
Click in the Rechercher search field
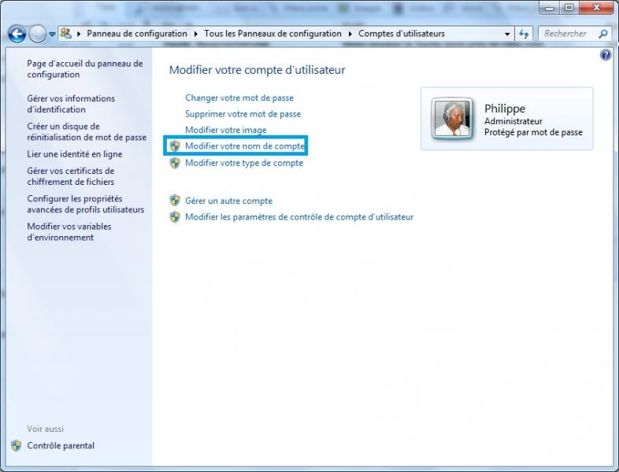coord(565,34)
